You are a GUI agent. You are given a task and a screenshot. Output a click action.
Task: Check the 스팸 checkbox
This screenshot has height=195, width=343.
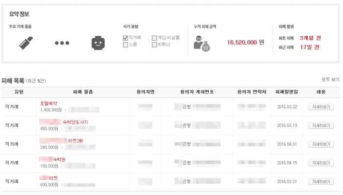click(125, 45)
